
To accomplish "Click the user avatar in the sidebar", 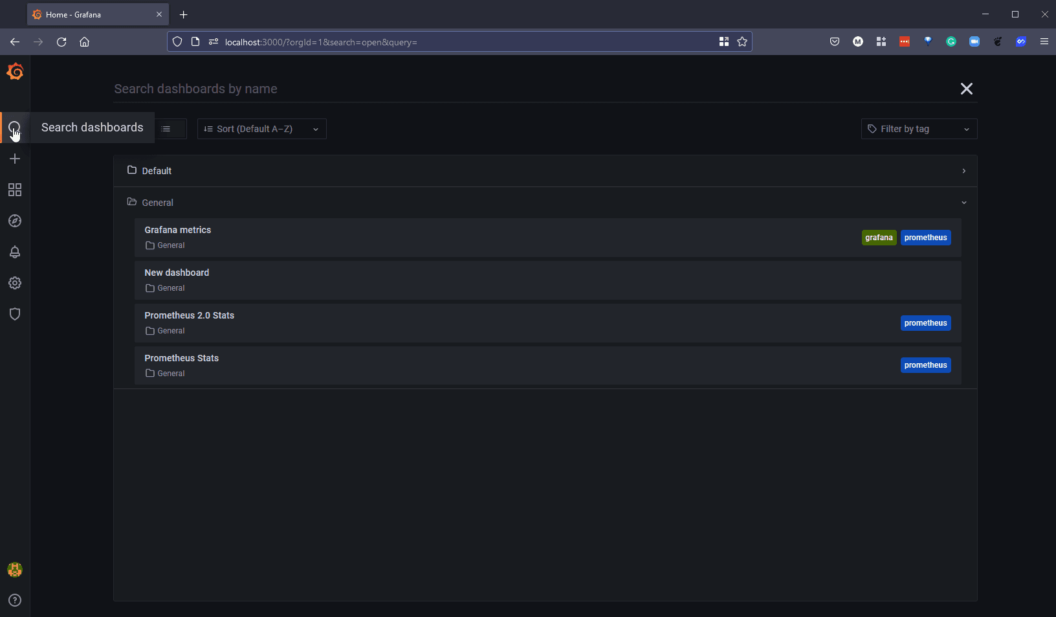I will click(15, 570).
